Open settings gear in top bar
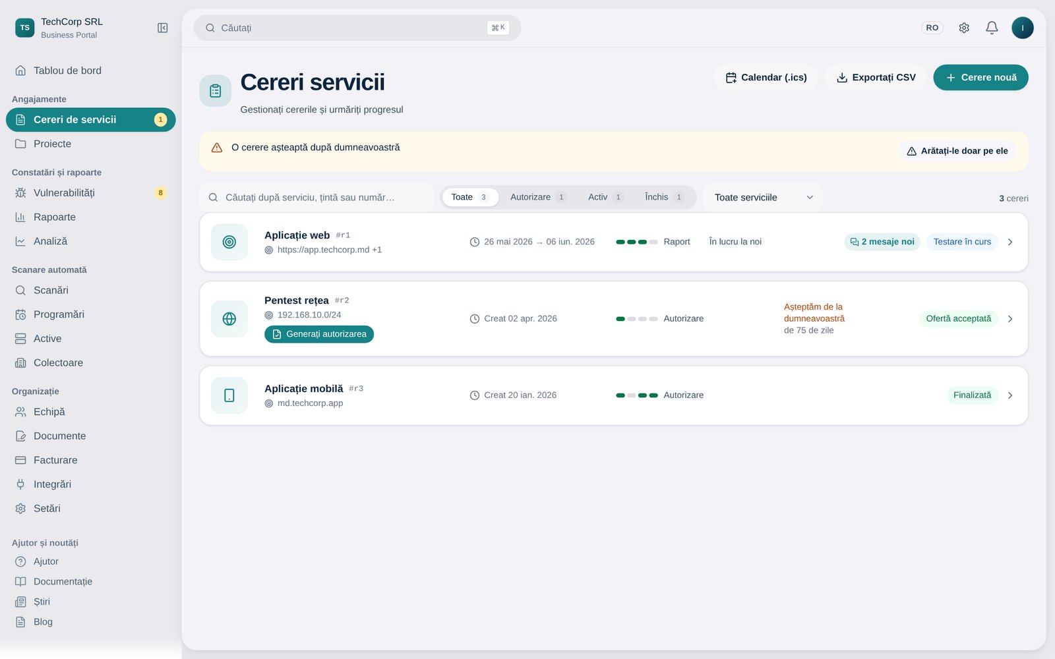The image size is (1055, 659). pyautogui.click(x=964, y=28)
